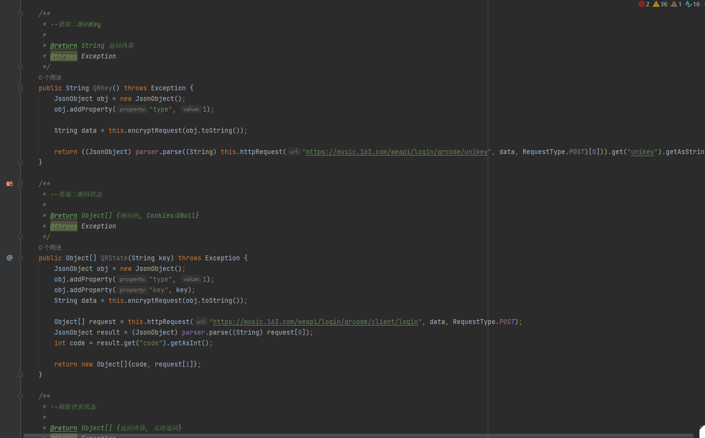
Task: Click the url: inlay hint in QRKey
Action: 294,152
